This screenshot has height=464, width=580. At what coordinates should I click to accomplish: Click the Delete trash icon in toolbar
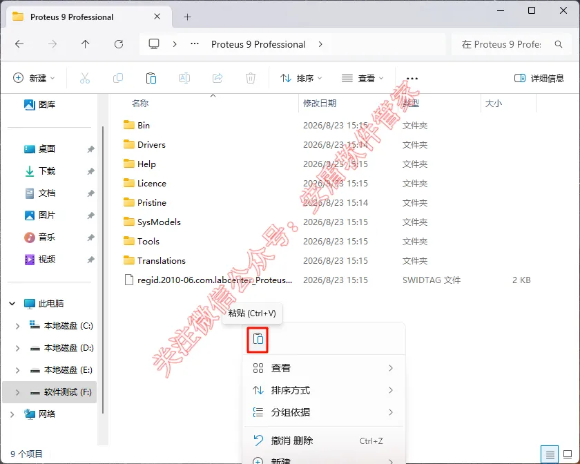[x=251, y=78]
